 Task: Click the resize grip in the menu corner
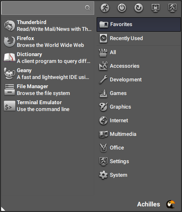click(x=3, y=209)
